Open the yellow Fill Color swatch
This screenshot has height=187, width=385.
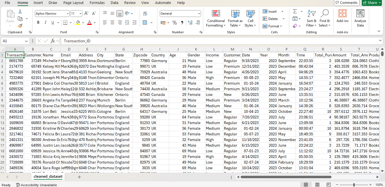tap(78, 23)
